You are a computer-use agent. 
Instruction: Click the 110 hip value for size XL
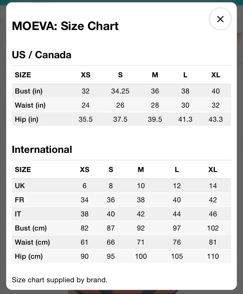[x=213, y=256]
